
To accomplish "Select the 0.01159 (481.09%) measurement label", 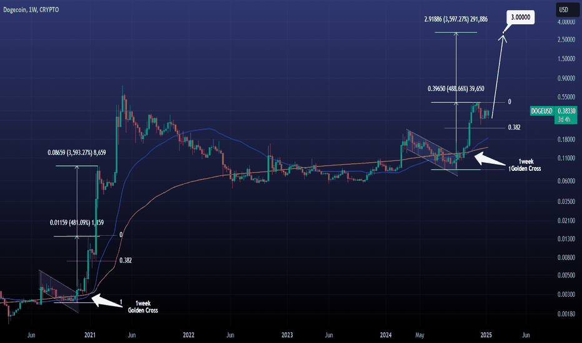I will click(x=77, y=223).
